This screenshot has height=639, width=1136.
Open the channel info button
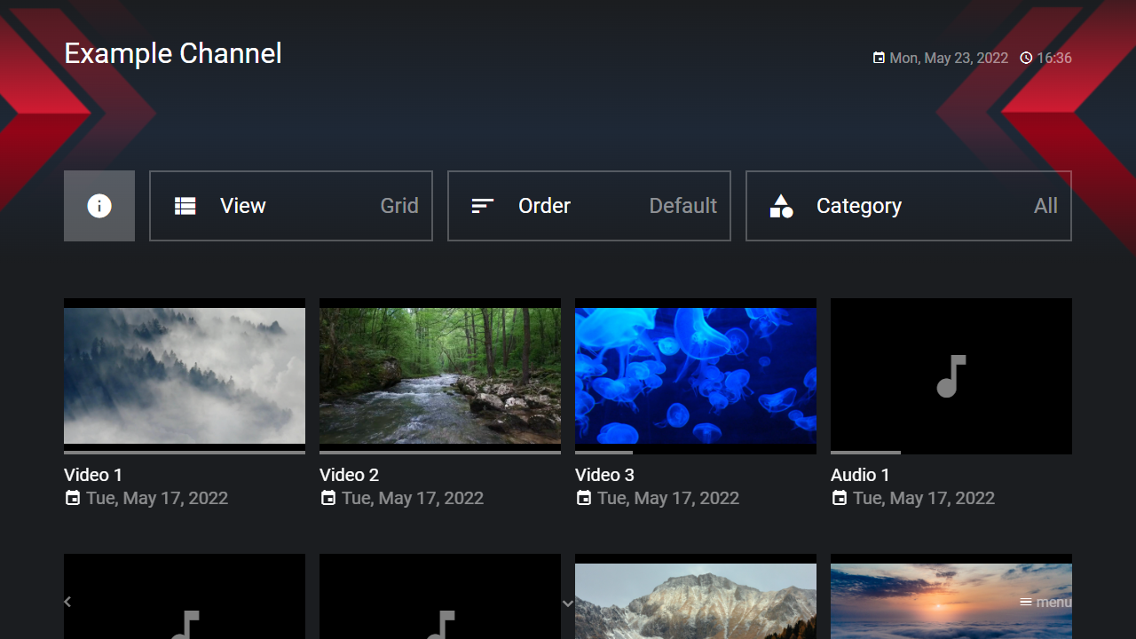click(x=99, y=206)
